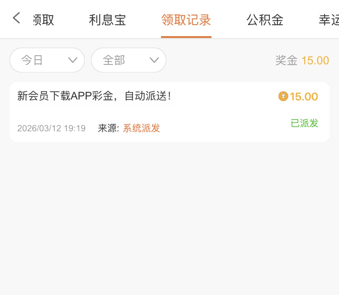Switch to the 公积金 tab
339x295 pixels.
coord(265,20)
